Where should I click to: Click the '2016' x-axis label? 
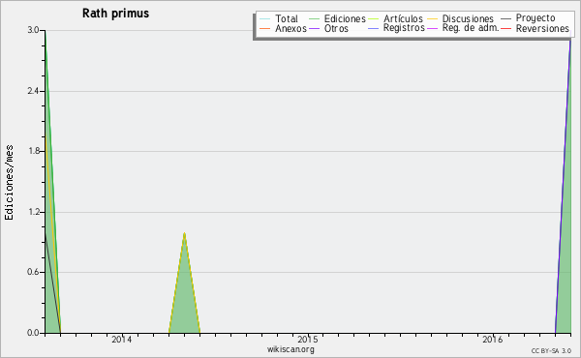[x=493, y=340]
